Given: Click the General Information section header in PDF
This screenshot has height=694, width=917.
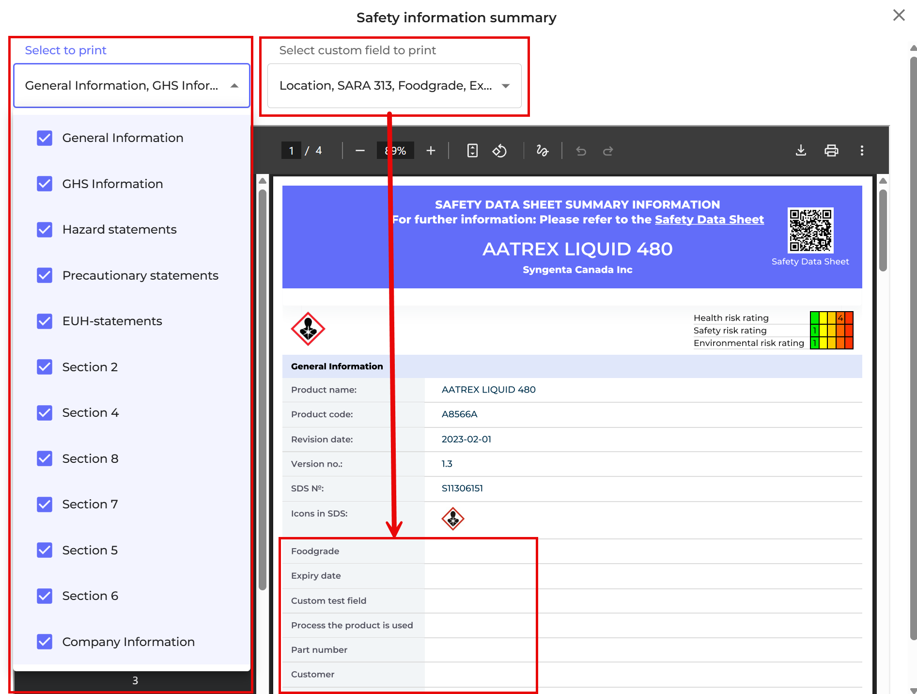Looking at the screenshot, I should 572,366.
